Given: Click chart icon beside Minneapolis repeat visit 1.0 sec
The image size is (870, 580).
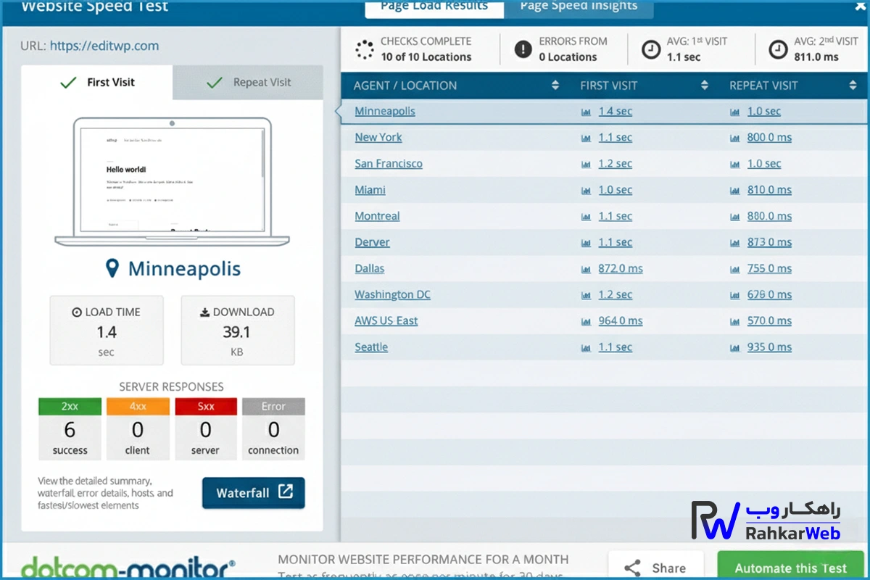Looking at the screenshot, I should pyautogui.click(x=735, y=112).
